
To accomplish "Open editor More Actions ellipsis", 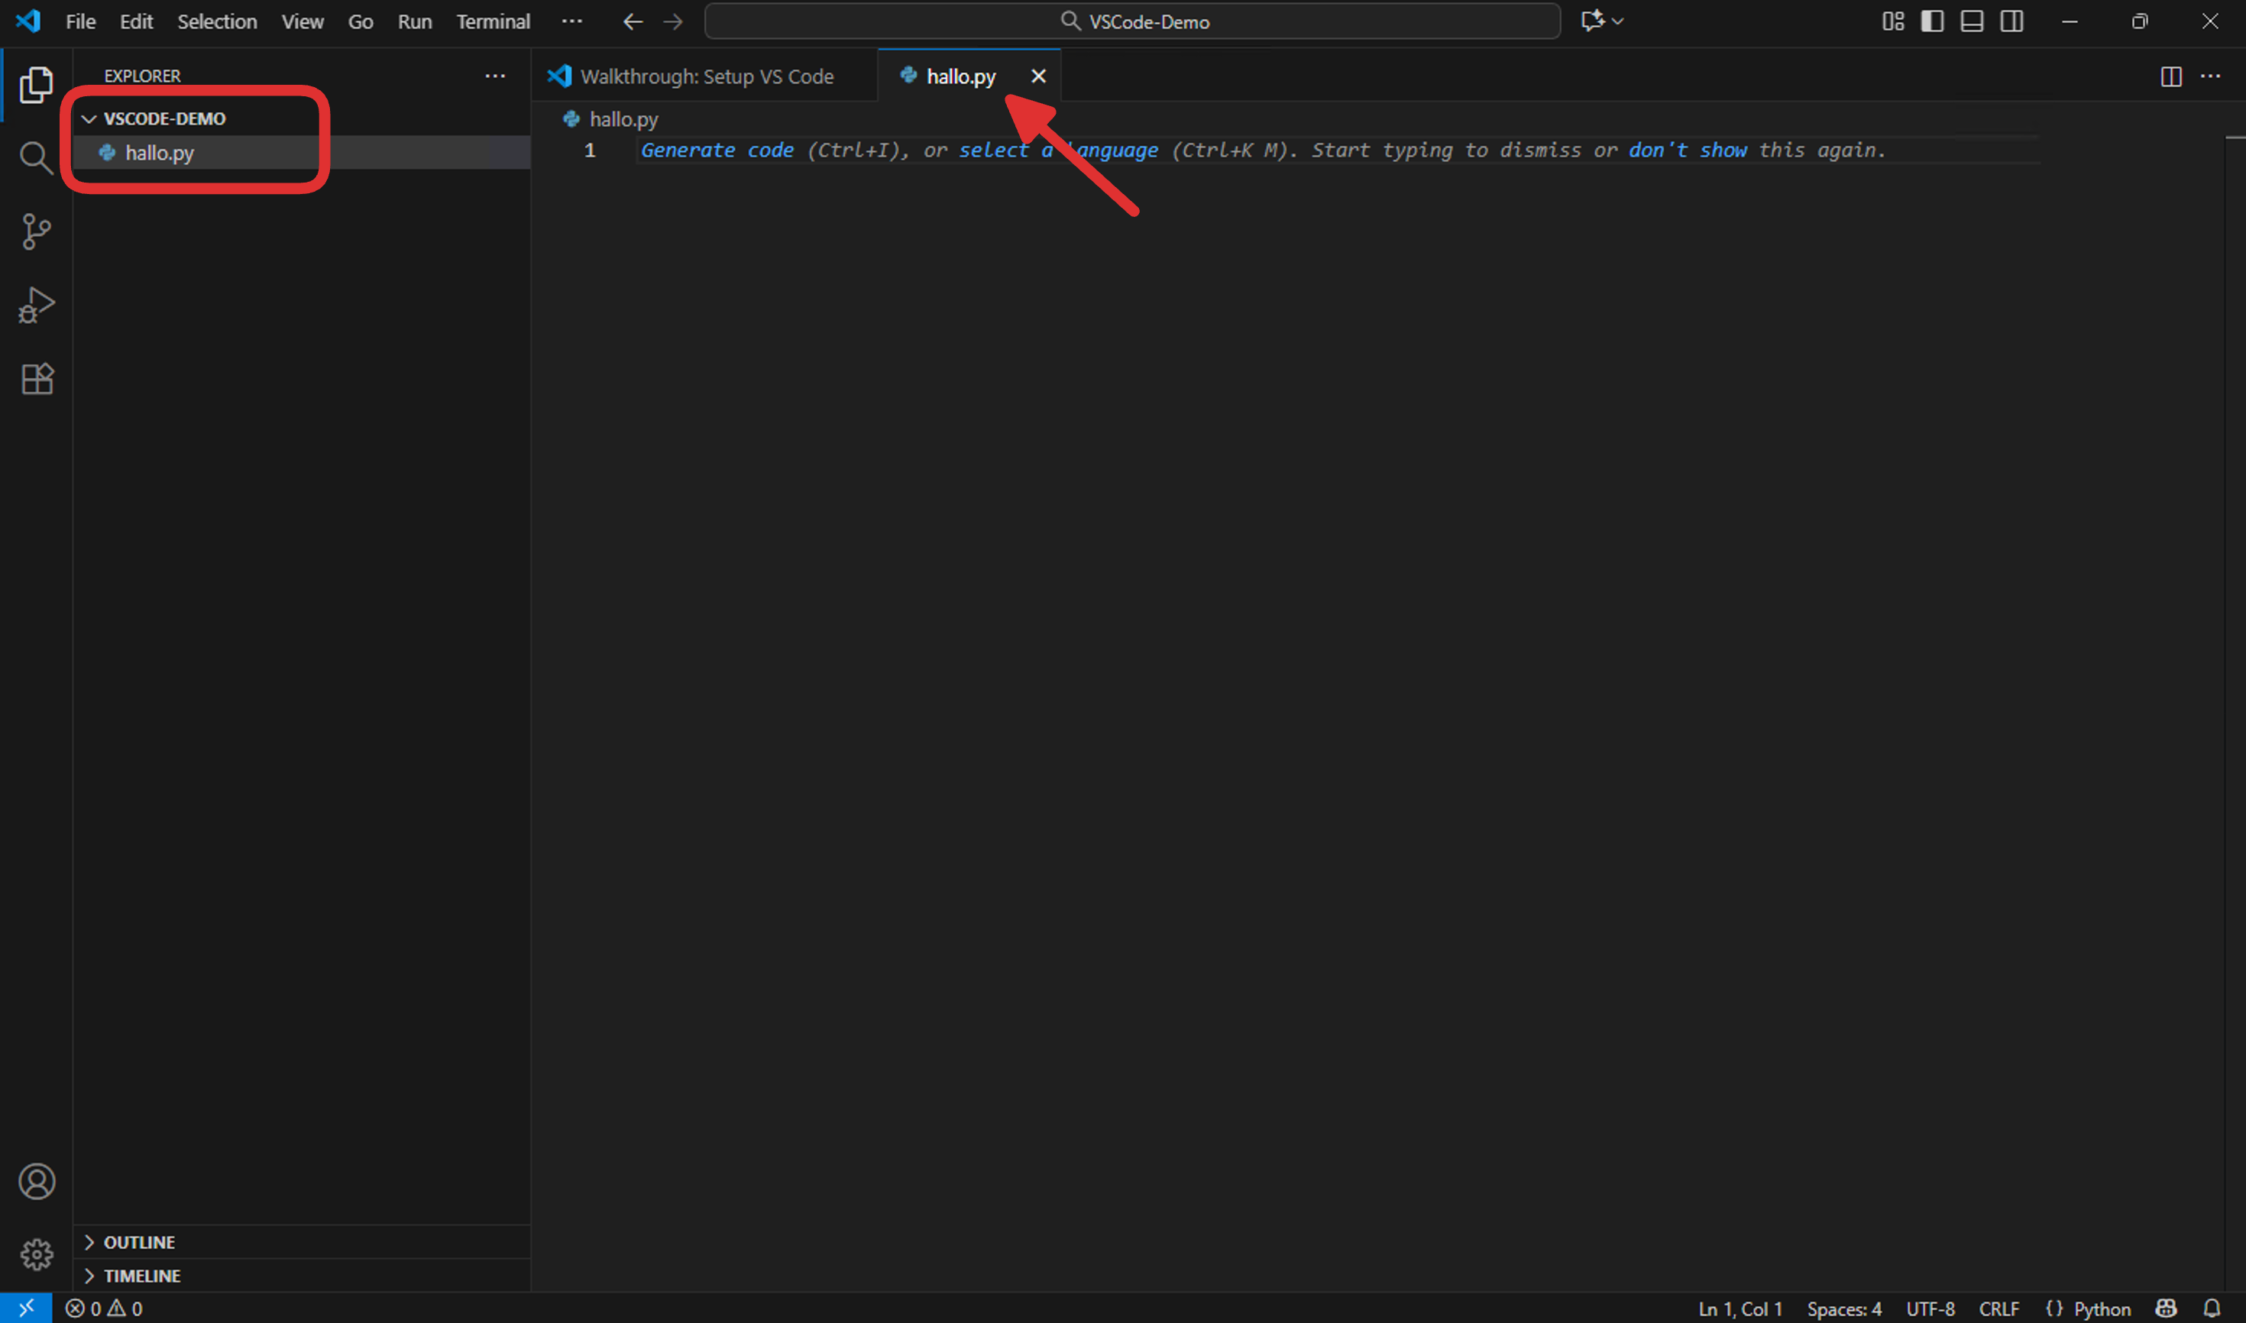I will [x=2210, y=76].
